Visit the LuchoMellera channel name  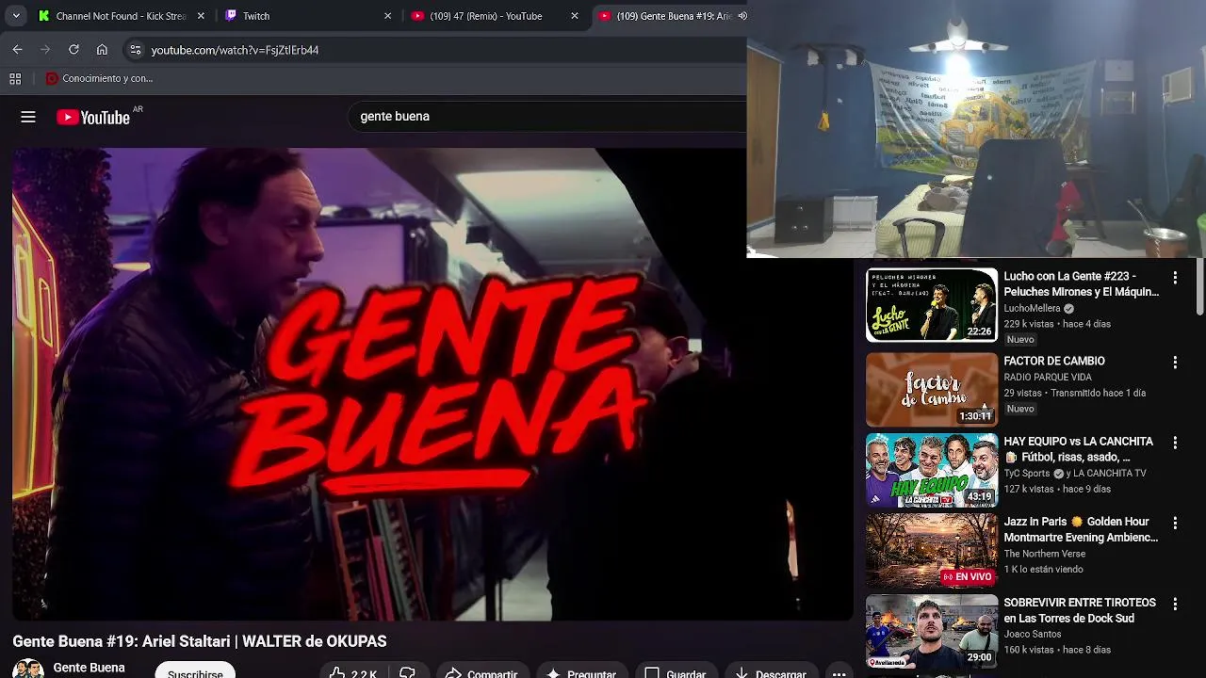click(1032, 308)
